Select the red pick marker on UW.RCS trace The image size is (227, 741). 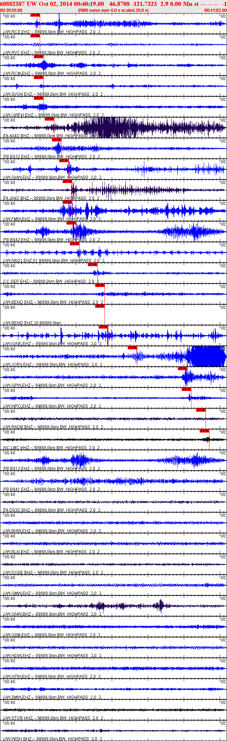pyautogui.click(x=35, y=15)
